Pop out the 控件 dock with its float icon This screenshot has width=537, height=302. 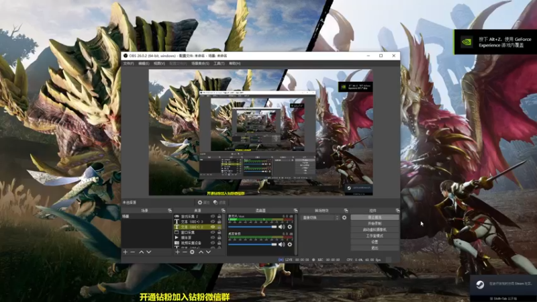point(397,211)
